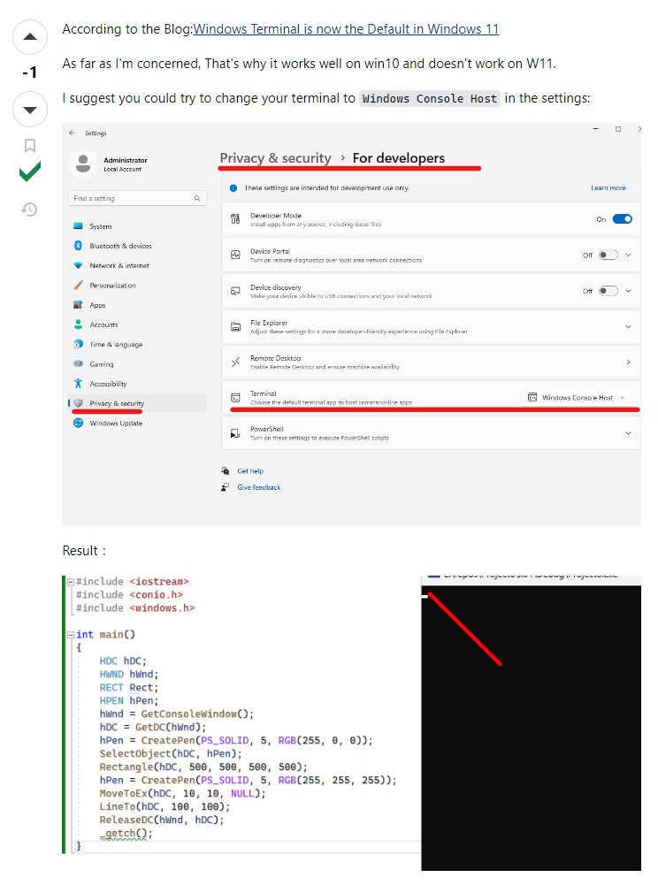
Task: Bookmark this answer
Action: 30,146
